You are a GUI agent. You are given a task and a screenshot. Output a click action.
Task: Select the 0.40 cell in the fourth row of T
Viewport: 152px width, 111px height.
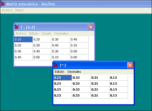[23, 57]
